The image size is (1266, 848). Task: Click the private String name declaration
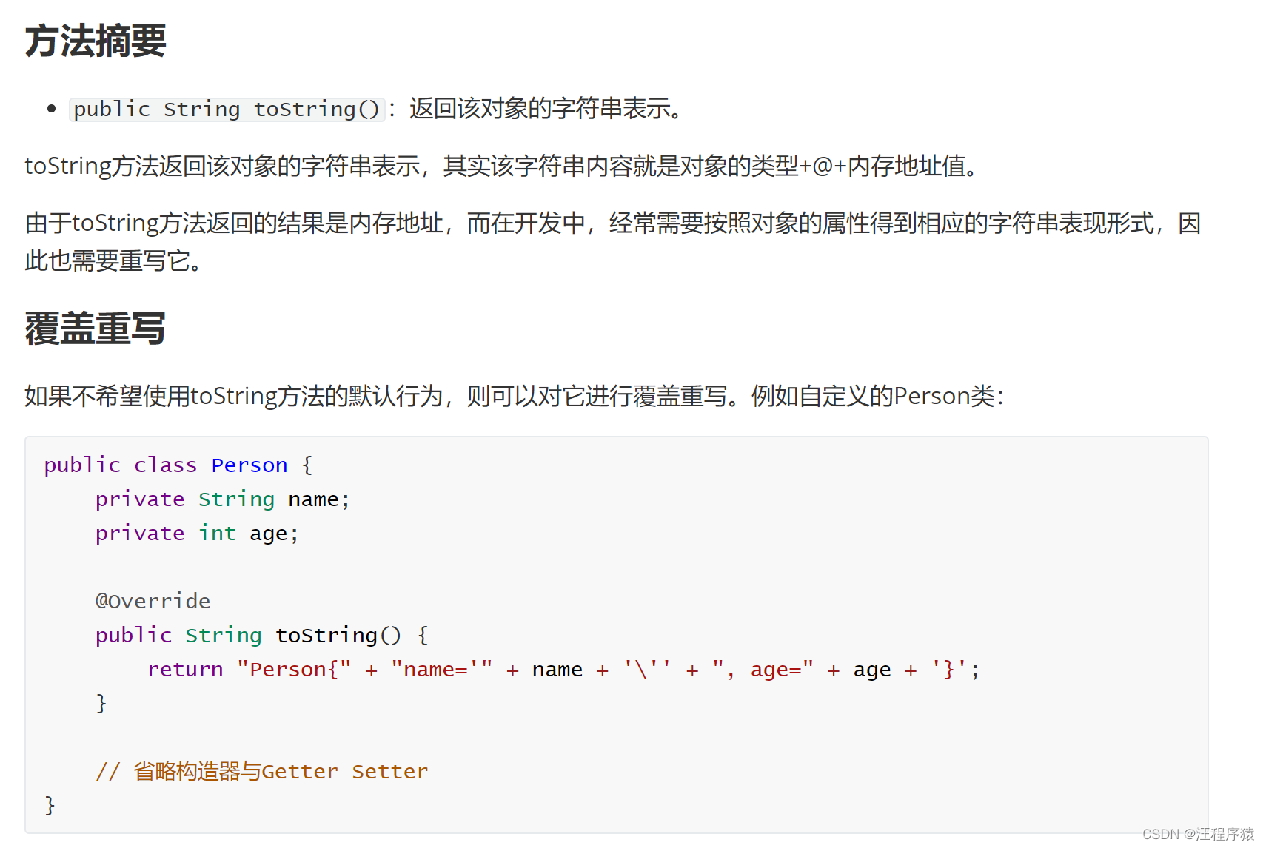[x=222, y=499]
